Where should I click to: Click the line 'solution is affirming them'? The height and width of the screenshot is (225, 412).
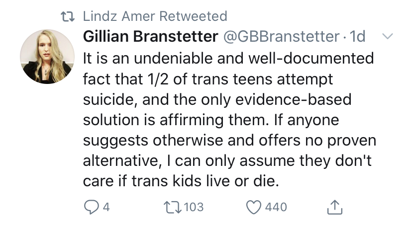click(211, 120)
